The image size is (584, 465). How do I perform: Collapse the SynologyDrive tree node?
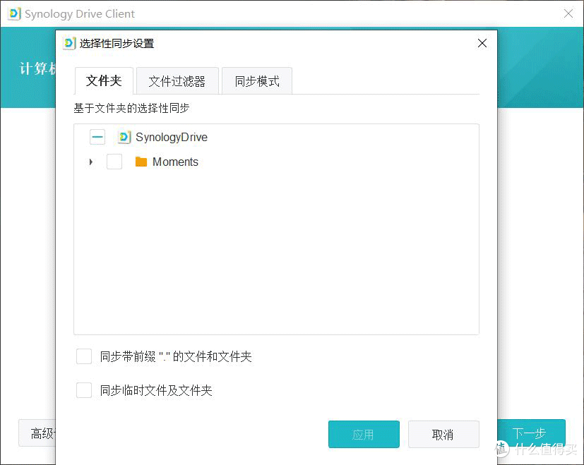click(x=97, y=137)
